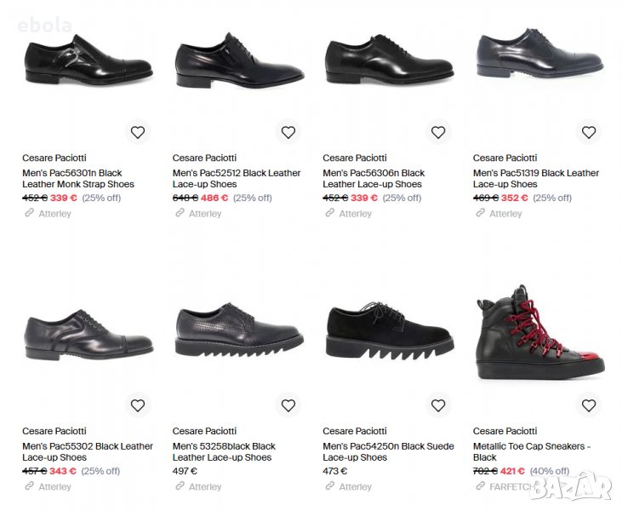The width and height of the screenshot is (622, 511).
Task: Save Metallic Toe Cap Sneakers to wishlist
Action: 588,405
